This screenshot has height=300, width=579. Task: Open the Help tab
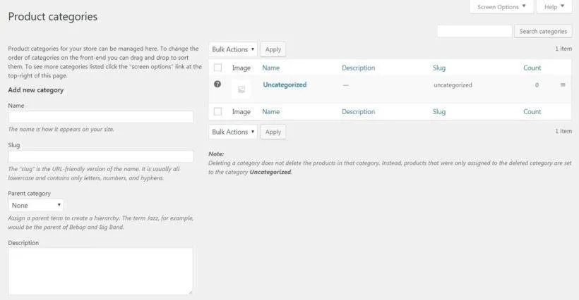point(554,7)
